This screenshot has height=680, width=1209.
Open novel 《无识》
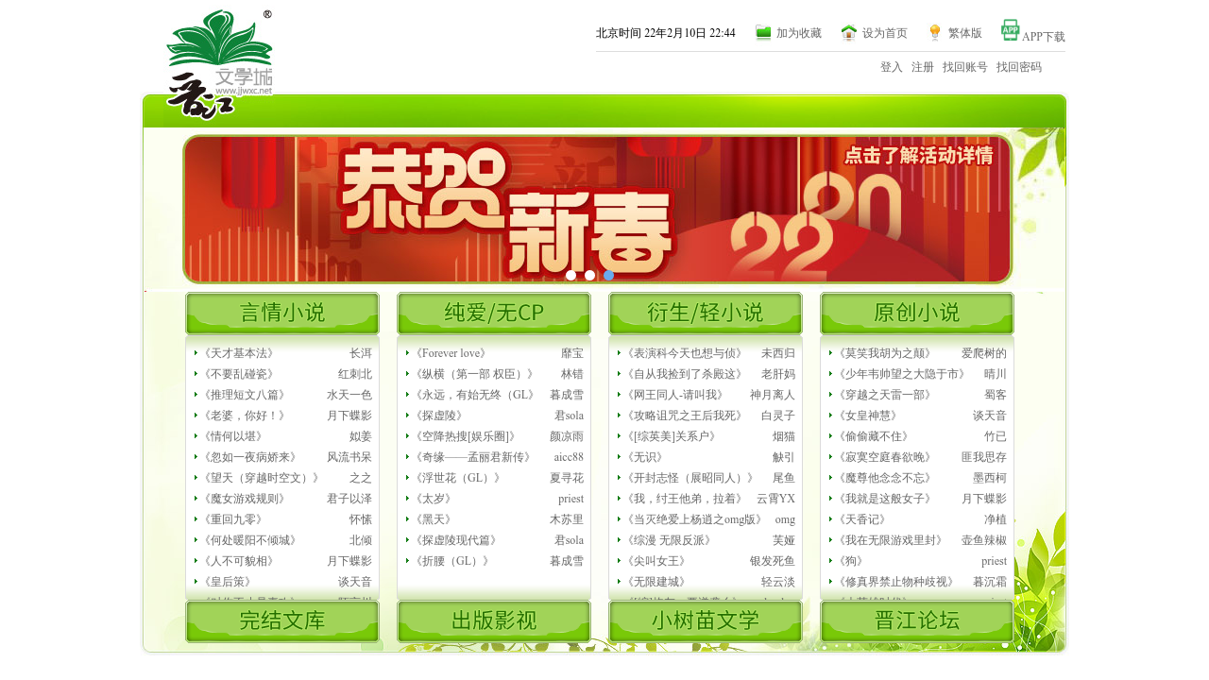(x=643, y=457)
